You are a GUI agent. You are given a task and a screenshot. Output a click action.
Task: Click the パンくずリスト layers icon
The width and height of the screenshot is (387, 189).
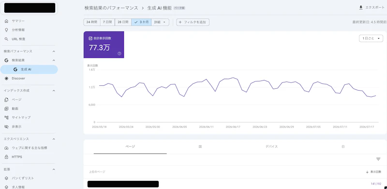click(6, 178)
